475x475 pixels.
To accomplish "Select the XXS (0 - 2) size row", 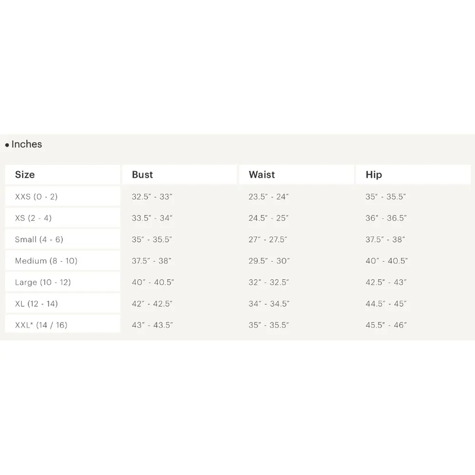I will [x=36, y=197].
